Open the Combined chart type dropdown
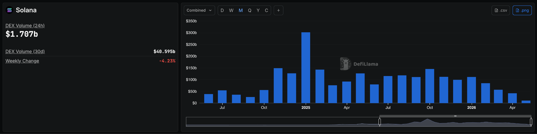This screenshot has height=134, width=537. [199, 10]
